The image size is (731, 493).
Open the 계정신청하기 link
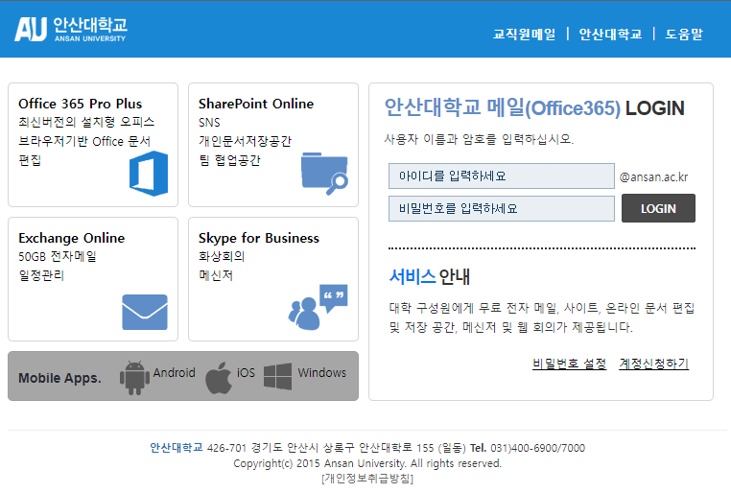(653, 364)
